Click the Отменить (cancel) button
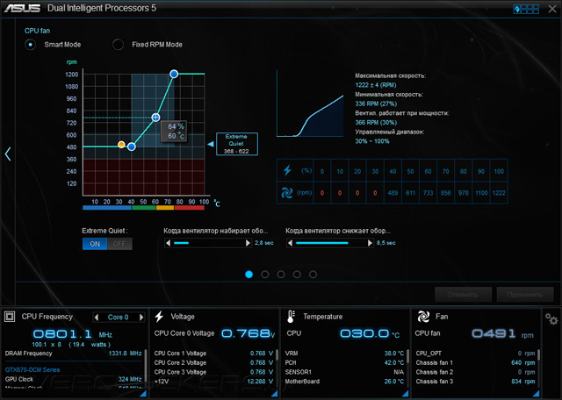 pos(463,295)
